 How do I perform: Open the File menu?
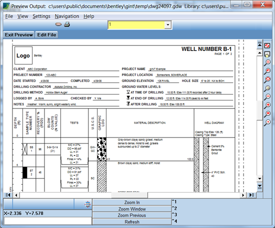tap(9, 16)
